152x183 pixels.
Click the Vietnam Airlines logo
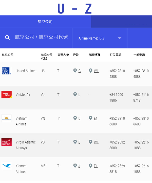[x=7, y=118]
